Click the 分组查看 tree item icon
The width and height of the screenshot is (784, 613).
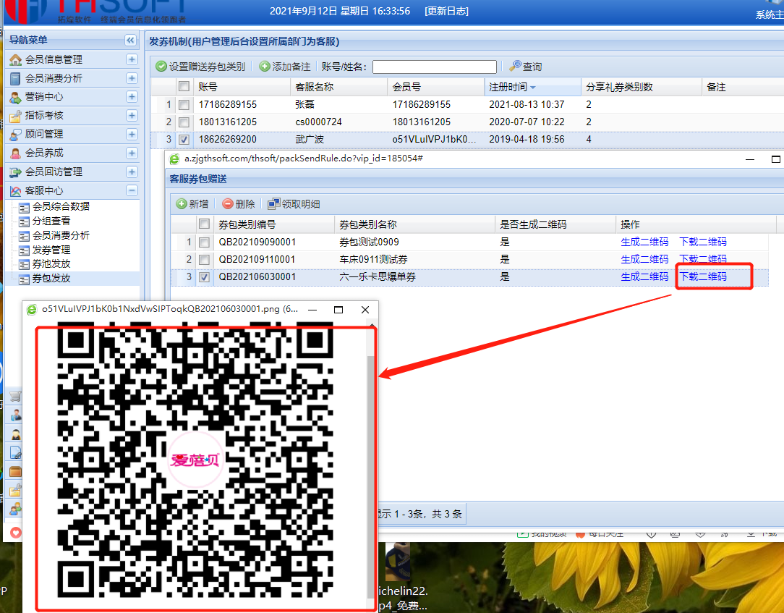24,221
